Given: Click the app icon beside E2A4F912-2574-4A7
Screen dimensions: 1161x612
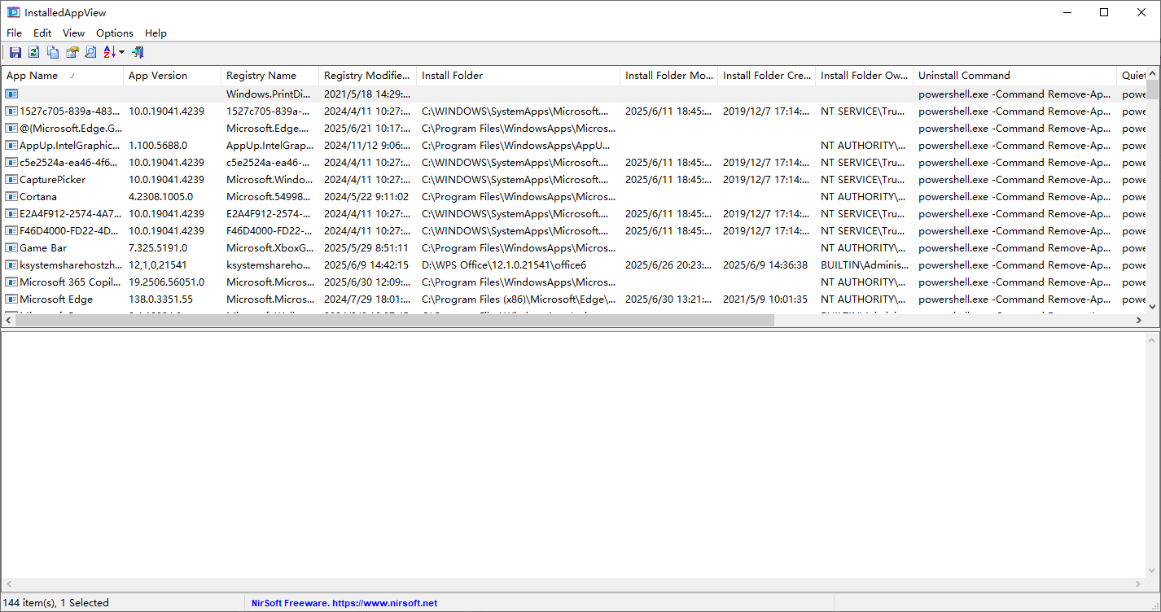Looking at the screenshot, I should tap(11, 214).
